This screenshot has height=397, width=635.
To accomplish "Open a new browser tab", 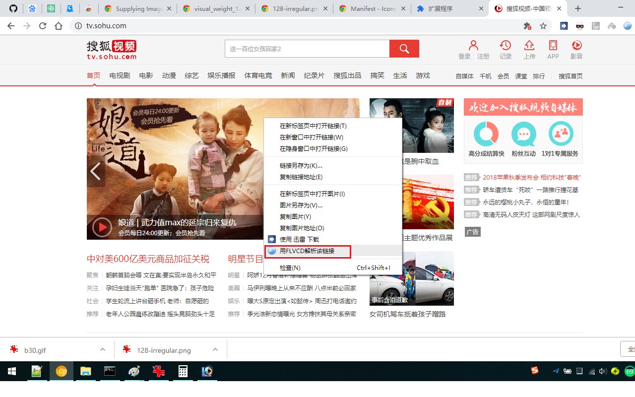I will (x=577, y=8).
